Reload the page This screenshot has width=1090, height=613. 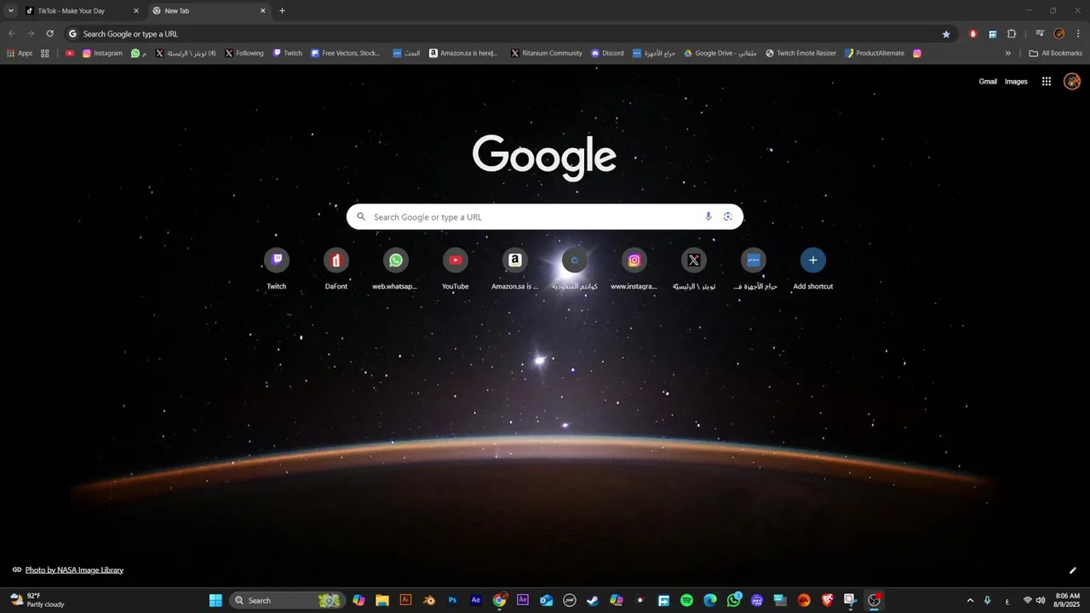point(50,34)
